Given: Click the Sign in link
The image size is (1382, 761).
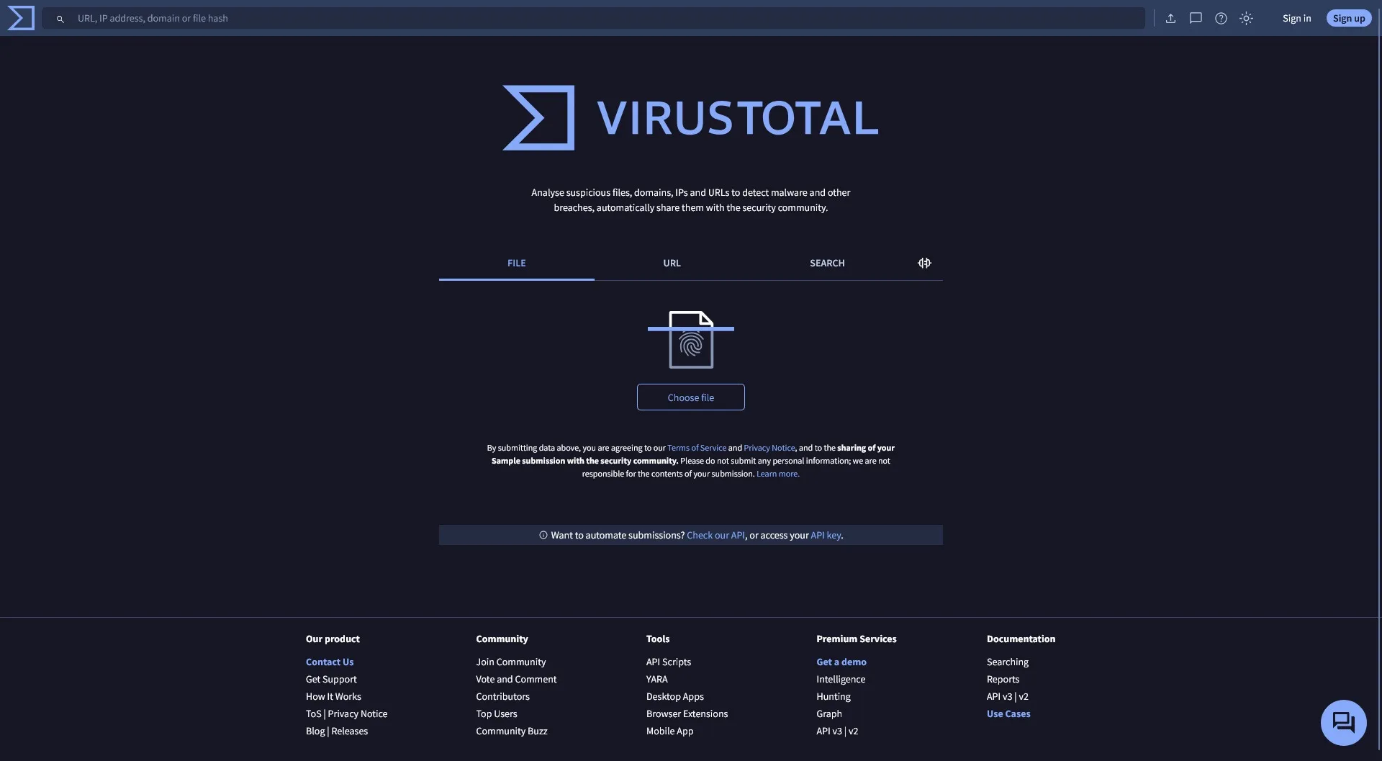Looking at the screenshot, I should coord(1296,18).
